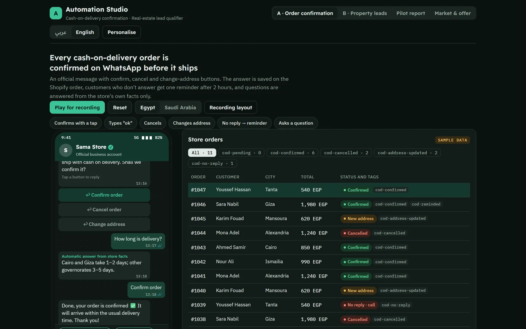Switch language to Arabic
The width and height of the screenshot is (526, 329).
coord(61,32)
